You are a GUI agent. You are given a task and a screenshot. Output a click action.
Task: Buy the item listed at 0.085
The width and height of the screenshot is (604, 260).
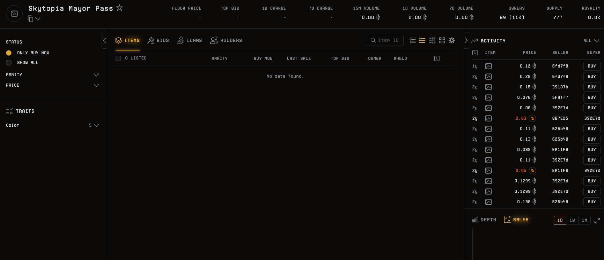(x=592, y=150)
